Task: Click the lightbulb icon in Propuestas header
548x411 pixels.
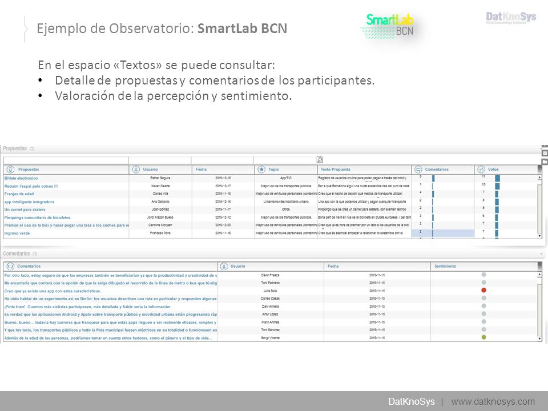Action: click(x=10, y=170)
